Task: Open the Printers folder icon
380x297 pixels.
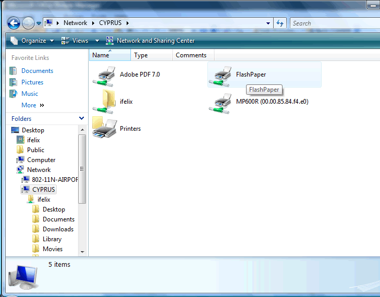Action: click(x=105, y=128)
